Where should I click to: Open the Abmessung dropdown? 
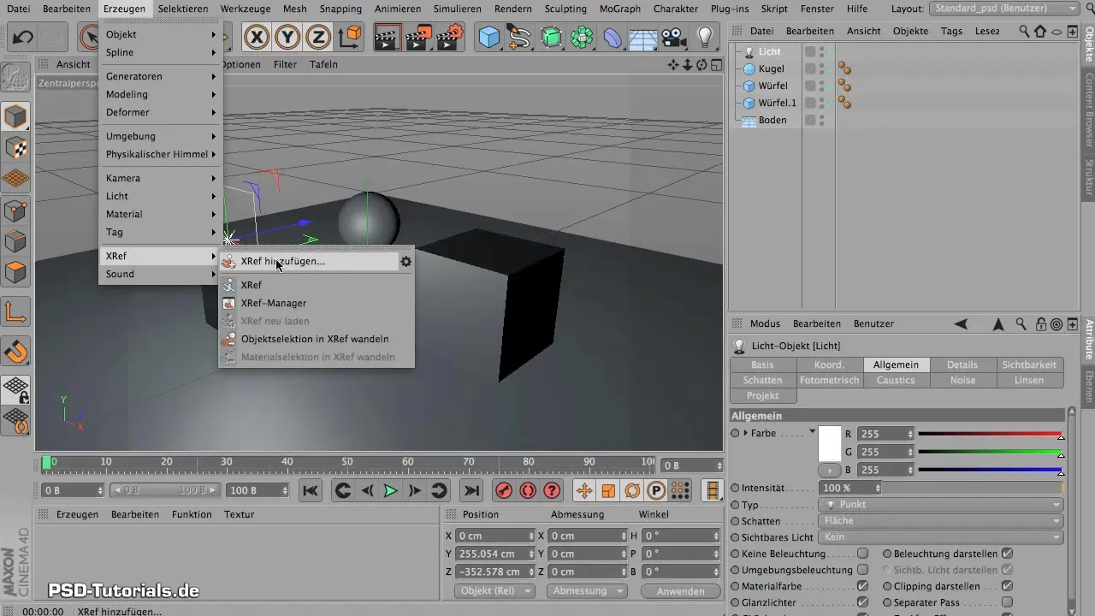pos(587,591)
